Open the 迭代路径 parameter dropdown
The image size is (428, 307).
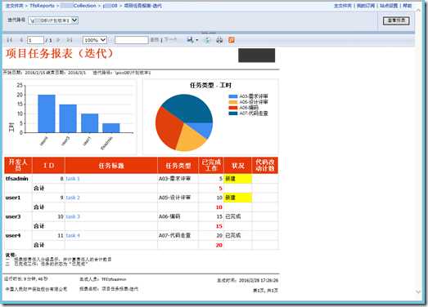(53, 20)
